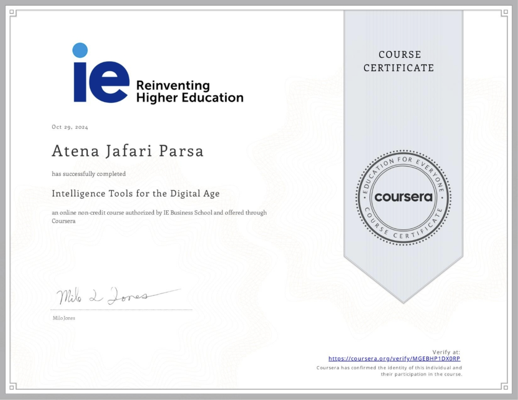The height and width of the screenshot is (400, 518).
Task: Click the name Atena Jafari Parsa
Action: (x=127, y=151)
